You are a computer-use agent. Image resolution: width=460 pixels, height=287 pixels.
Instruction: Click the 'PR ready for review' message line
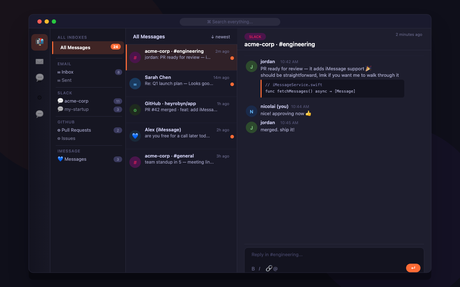[316, 69]
